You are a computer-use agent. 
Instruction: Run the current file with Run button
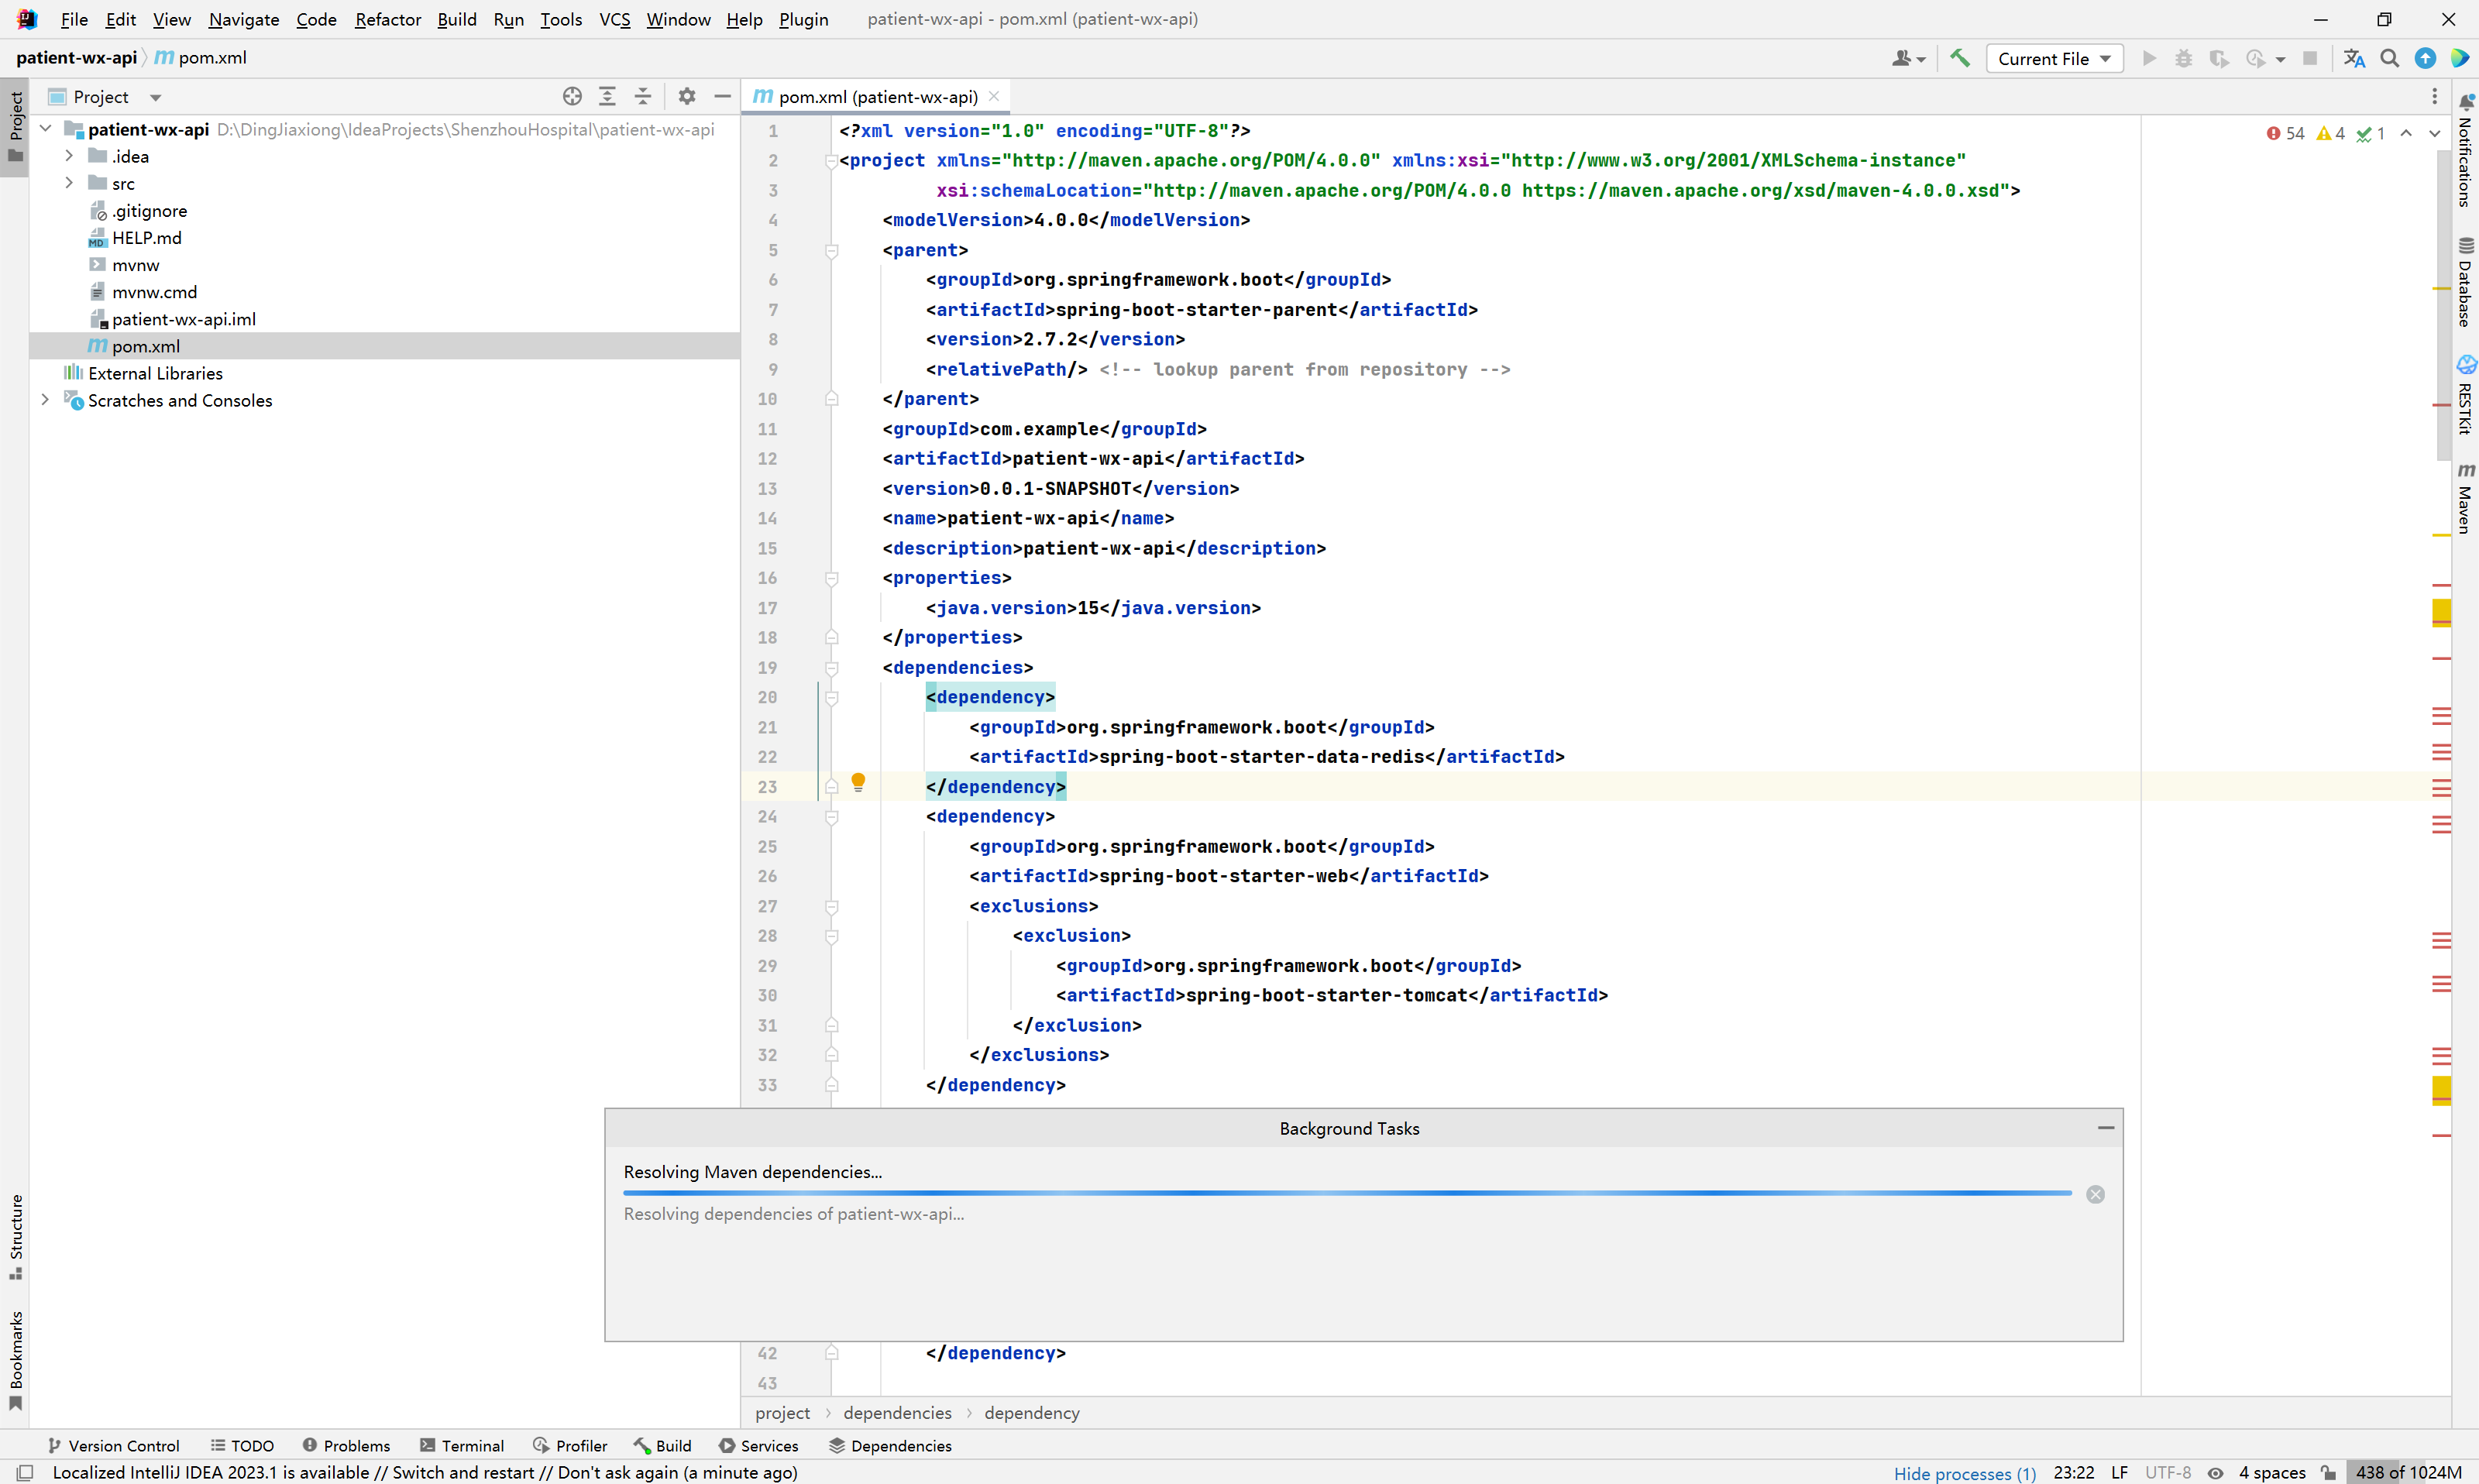[x=2148, y=58]
